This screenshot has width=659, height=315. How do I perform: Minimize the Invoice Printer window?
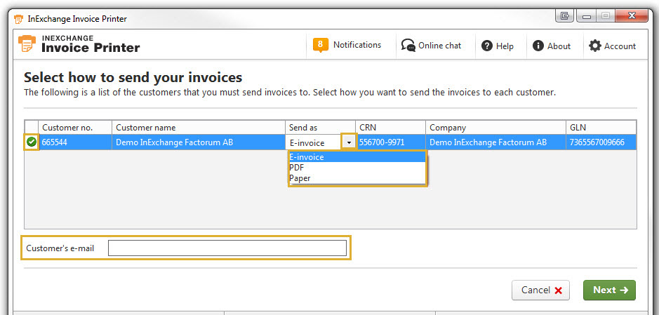tap(586, 16)
